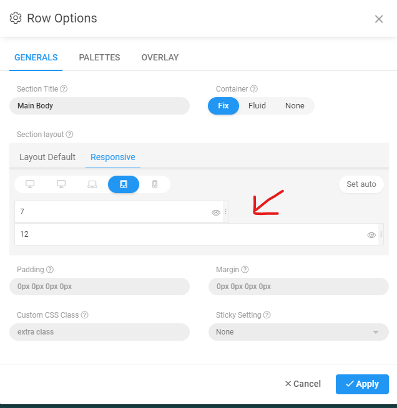Toggle visibility of the 12-width column

click(x=371, y=235)
